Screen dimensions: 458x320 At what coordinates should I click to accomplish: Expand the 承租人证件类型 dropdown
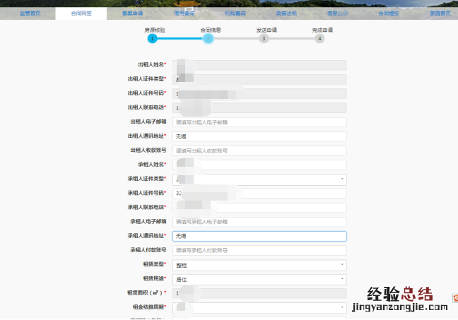(259, 179)
